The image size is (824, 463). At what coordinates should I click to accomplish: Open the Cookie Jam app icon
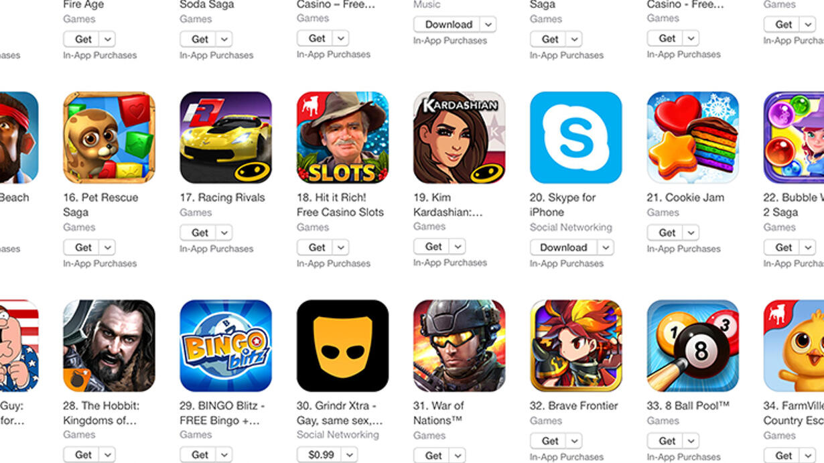click(x=693, y=137)
